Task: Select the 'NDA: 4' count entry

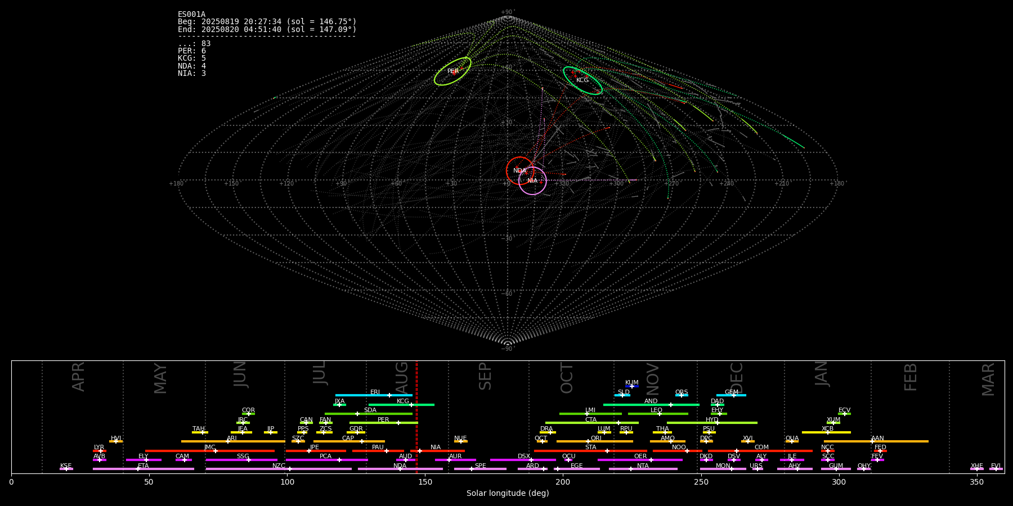Action: coord(192,66)
